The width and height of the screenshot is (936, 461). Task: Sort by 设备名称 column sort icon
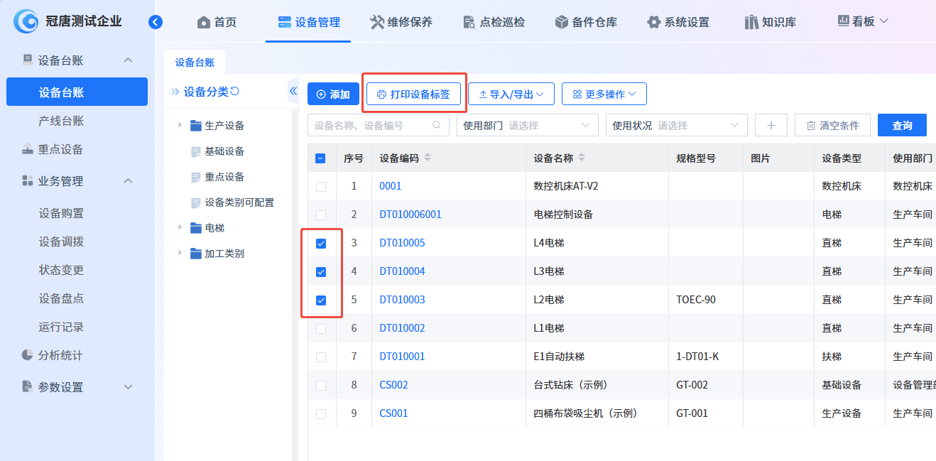point(582,158)
